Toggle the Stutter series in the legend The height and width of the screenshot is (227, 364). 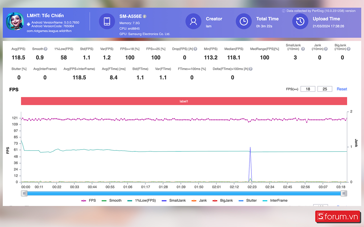pyautogui.click(x=247, y=200)
